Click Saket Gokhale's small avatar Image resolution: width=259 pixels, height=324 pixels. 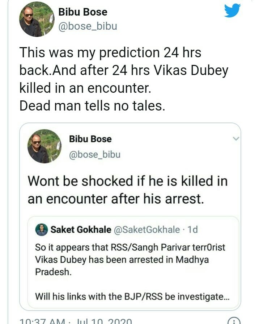pyautogui.click(x=41, y=230)
